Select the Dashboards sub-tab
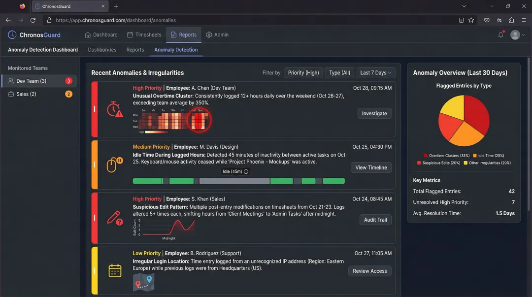Image resolution: width=532 pixels, height=297 pixels. click(x=102, y=50)
